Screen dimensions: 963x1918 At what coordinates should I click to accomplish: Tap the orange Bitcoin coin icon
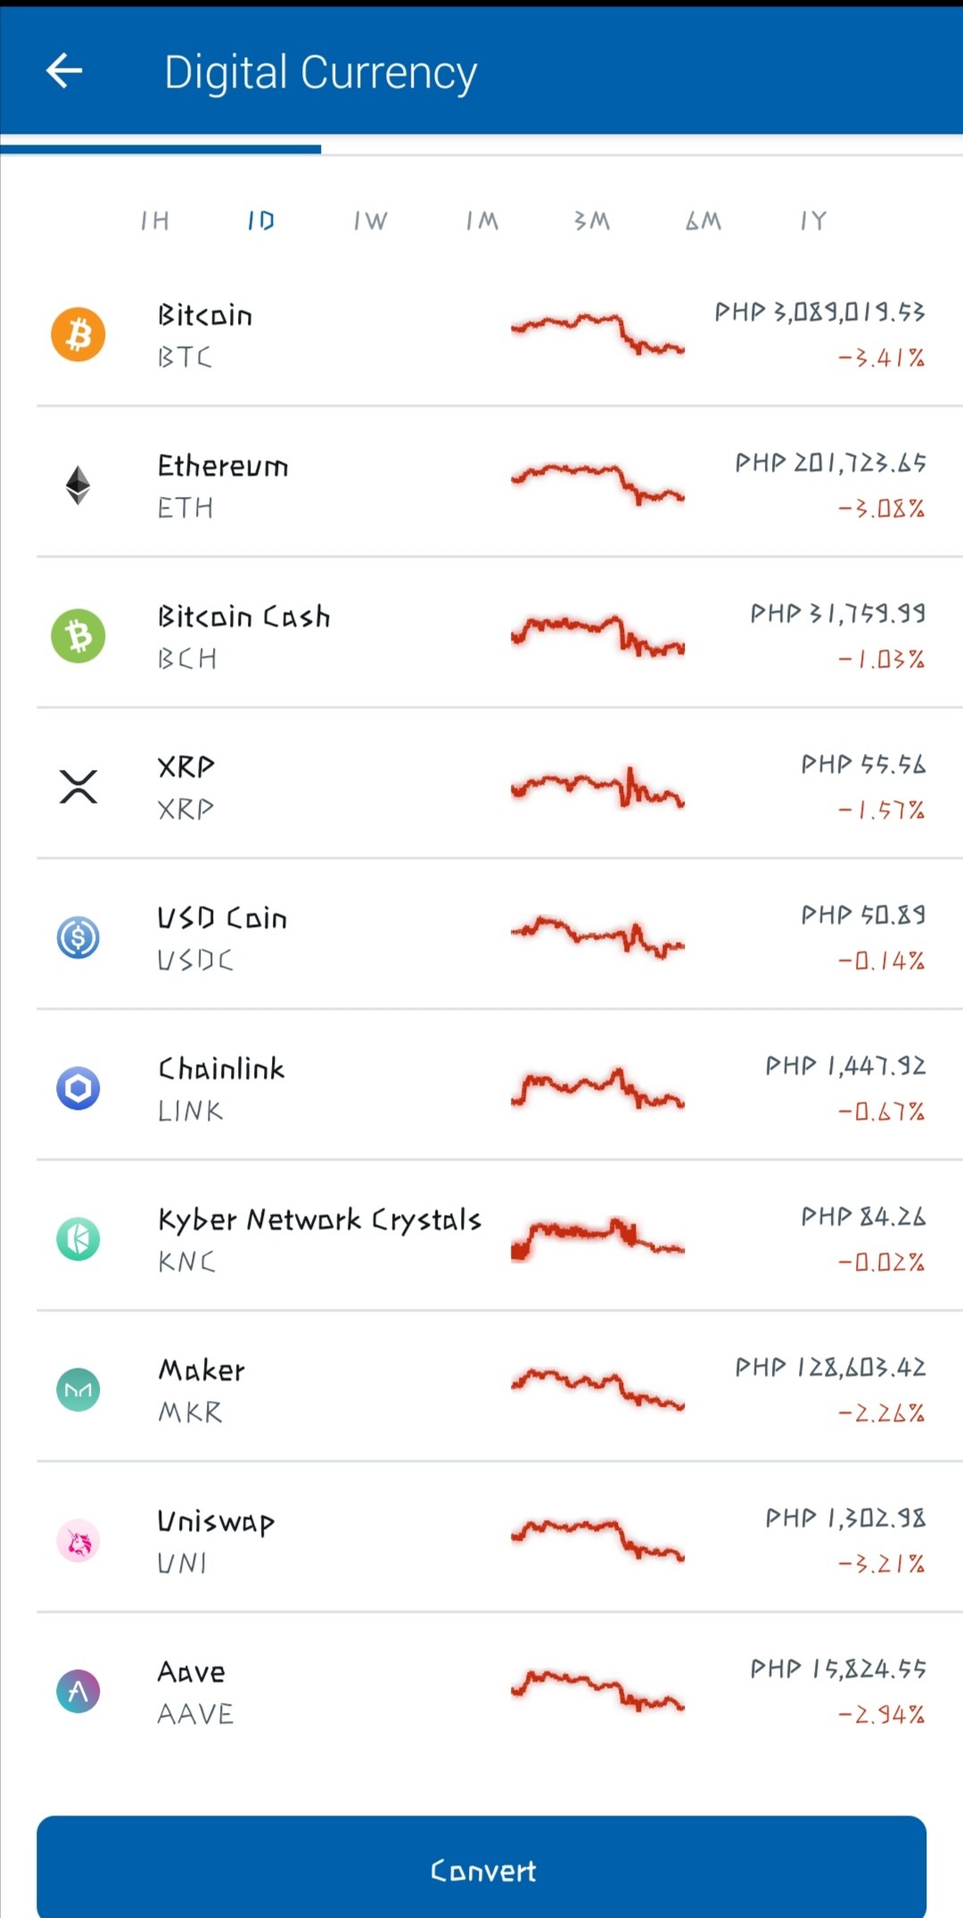pos(78,335)
